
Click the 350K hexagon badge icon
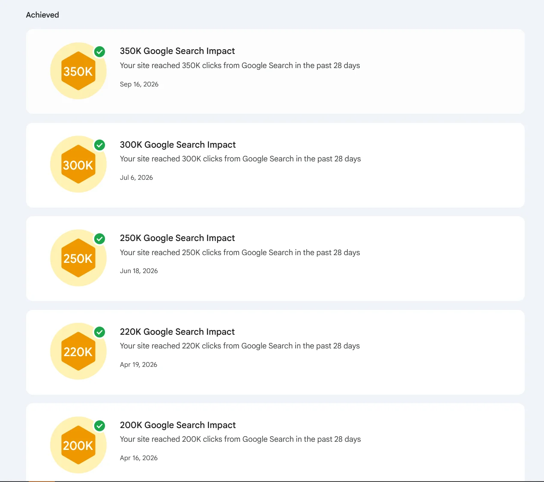[x=78, y=71]
